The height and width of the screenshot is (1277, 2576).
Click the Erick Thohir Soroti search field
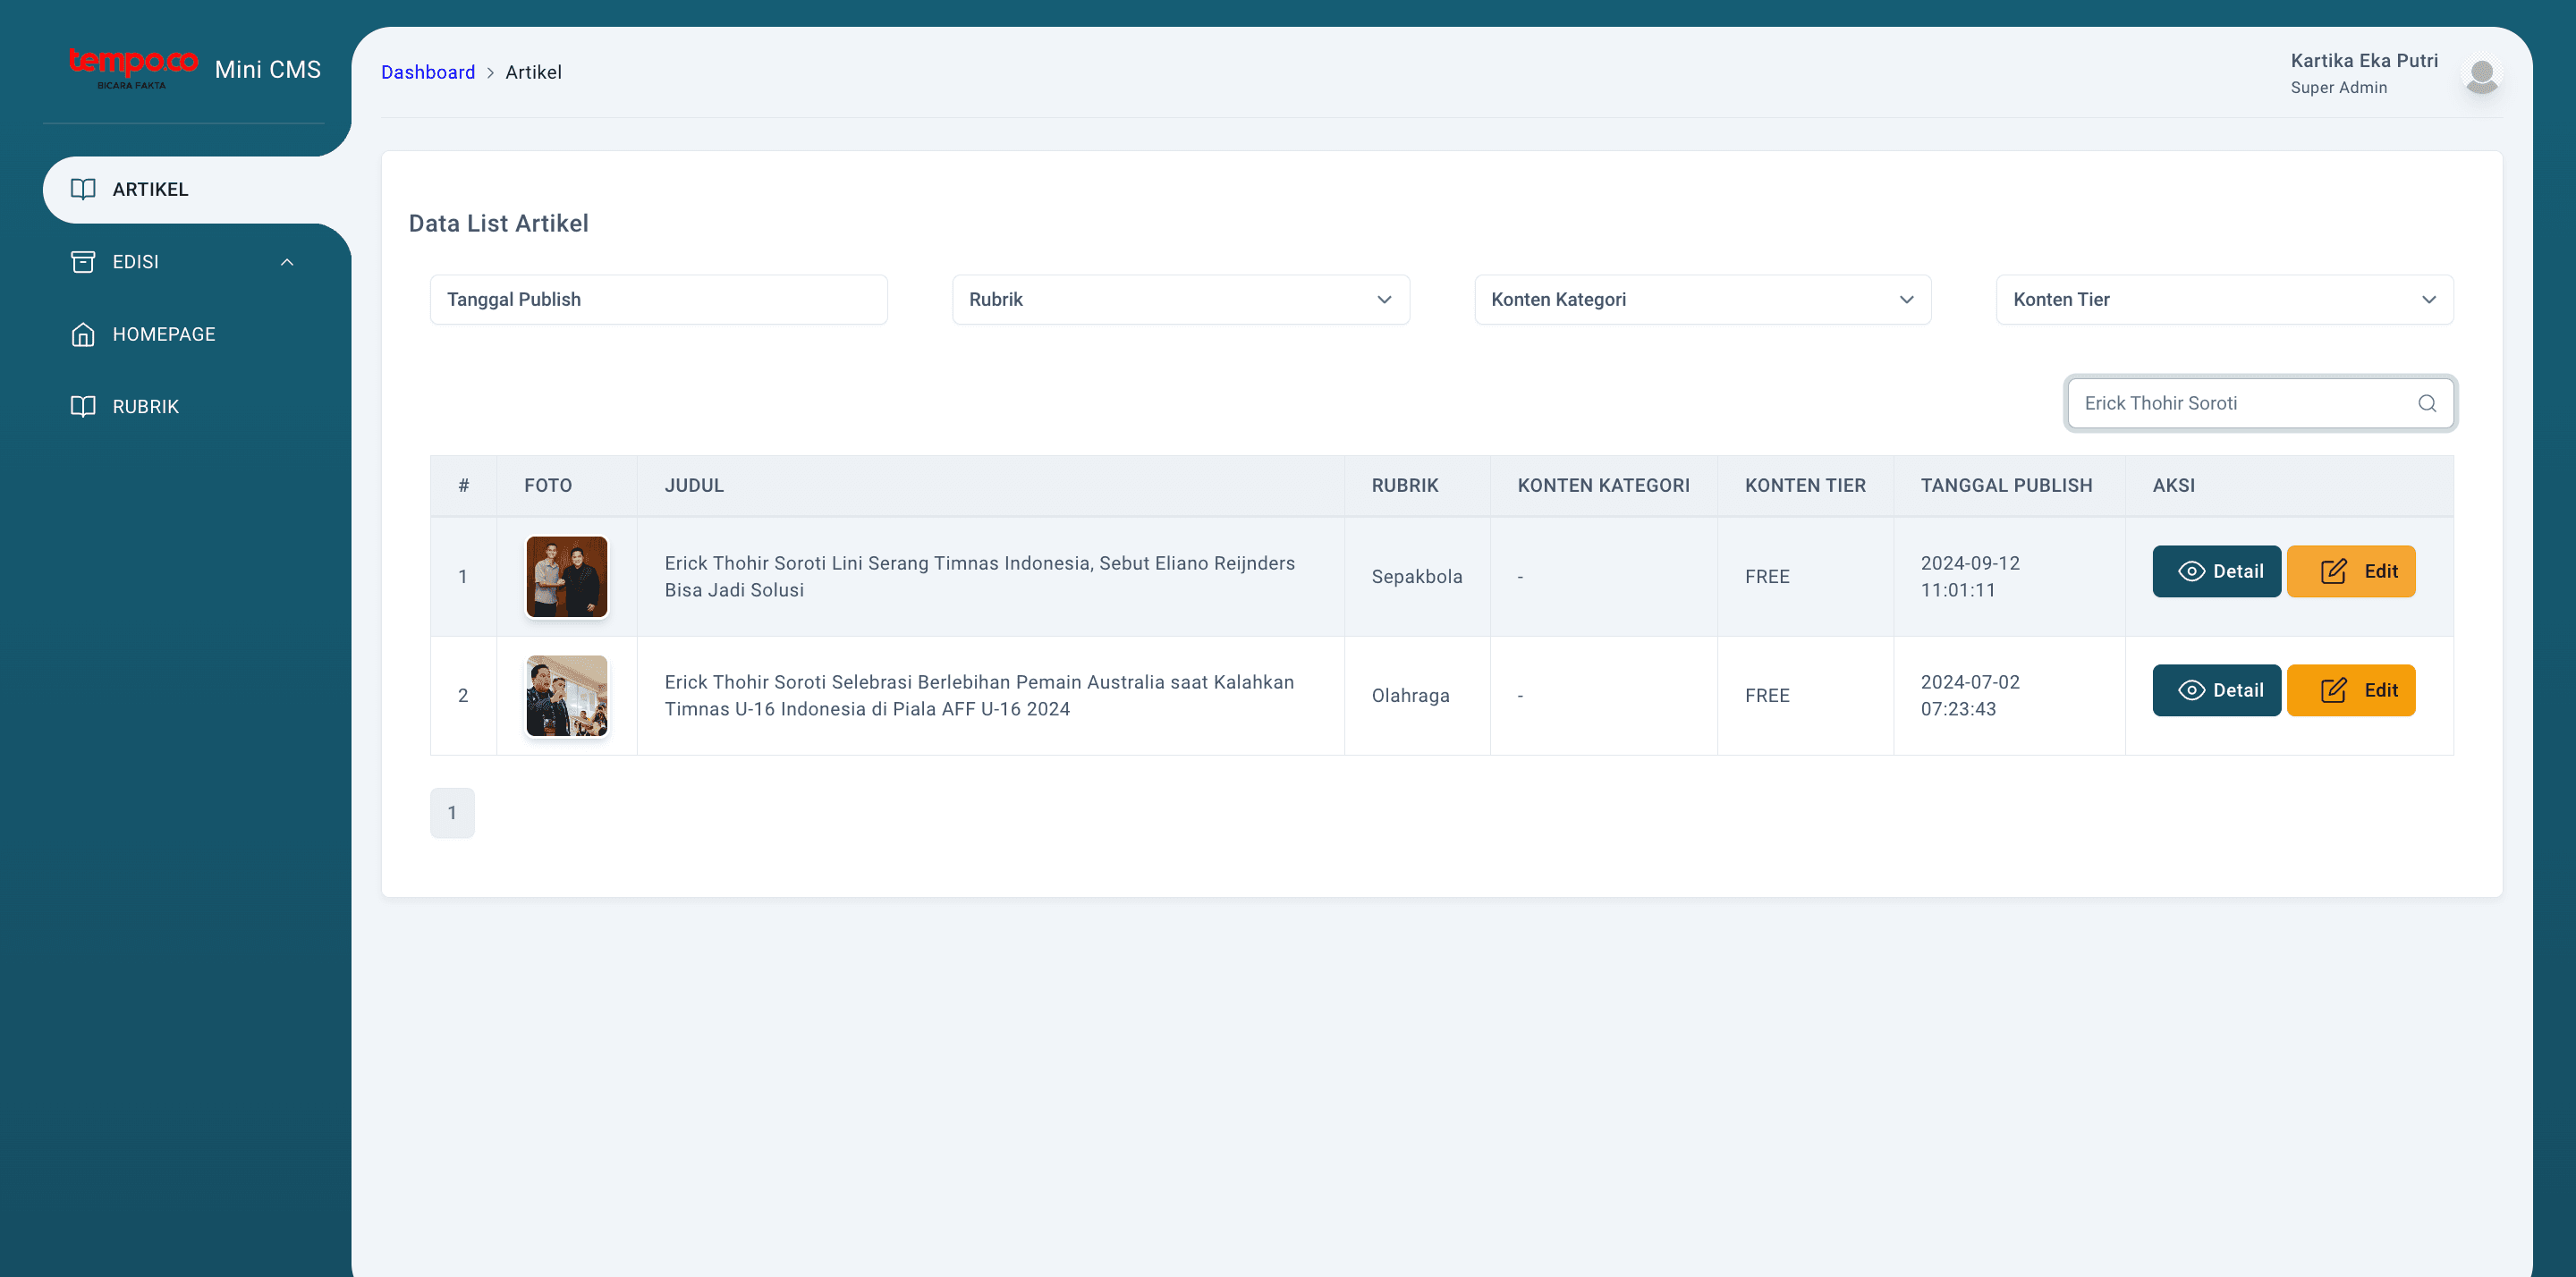[2260, 403]
